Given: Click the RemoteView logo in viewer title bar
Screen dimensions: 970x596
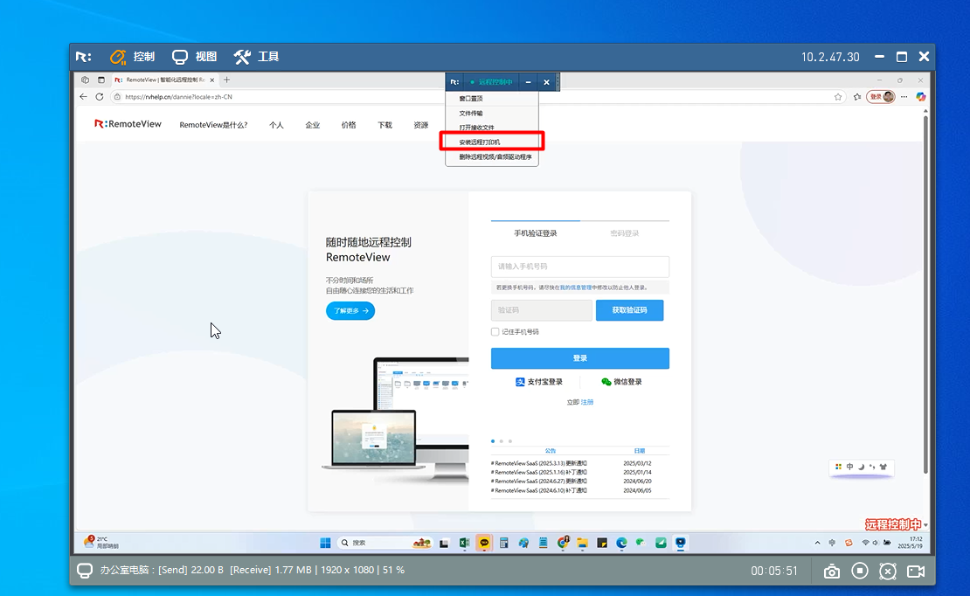Looking at the screenshot, I should [x=84, y=57].
